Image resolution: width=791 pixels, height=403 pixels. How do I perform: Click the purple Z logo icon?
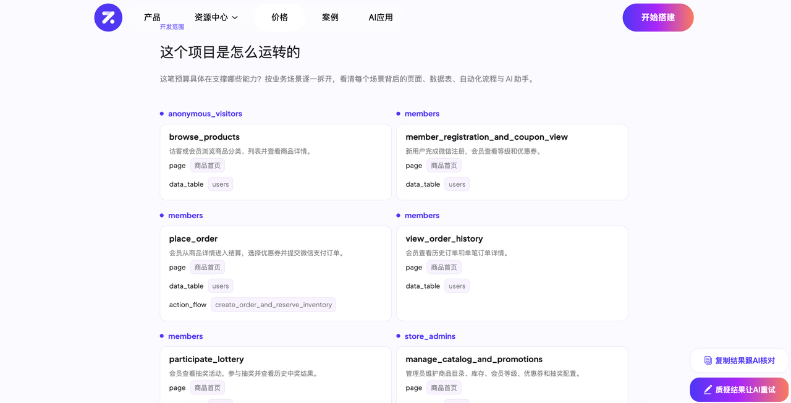[x=108, y=17]
